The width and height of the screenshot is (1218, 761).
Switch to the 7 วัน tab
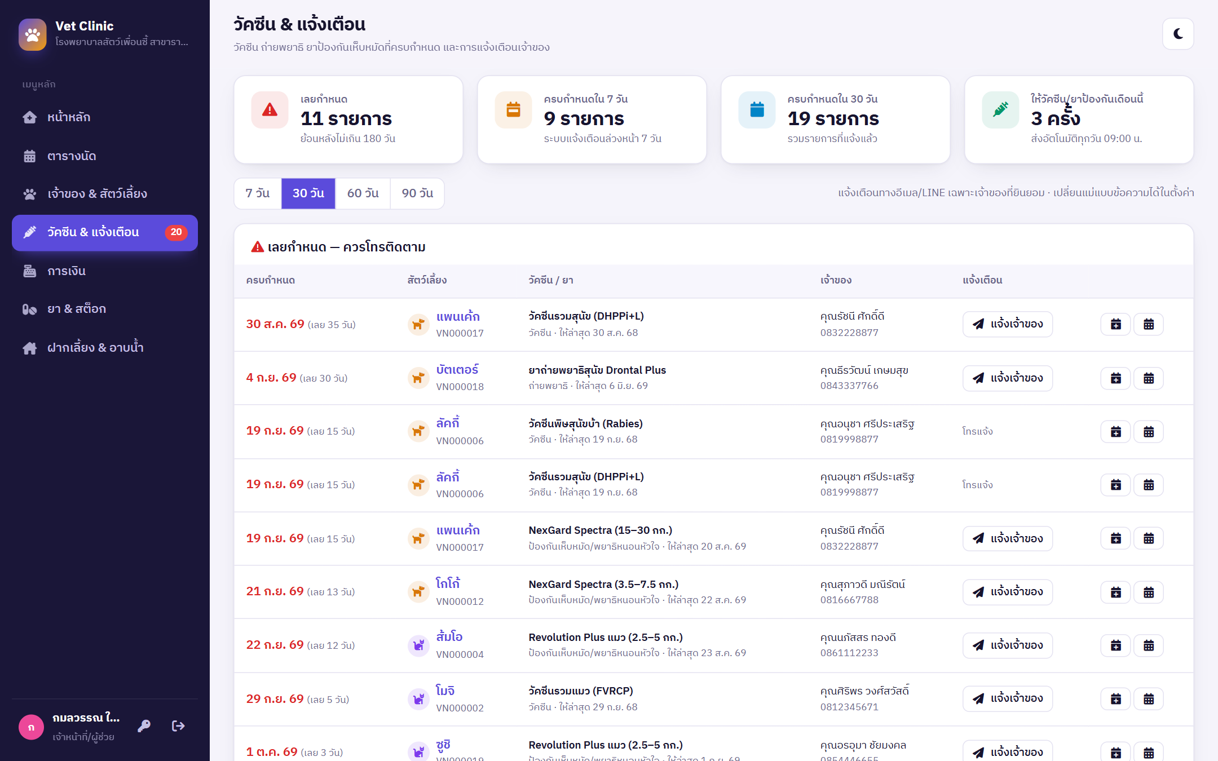click(x=258, y=193)
